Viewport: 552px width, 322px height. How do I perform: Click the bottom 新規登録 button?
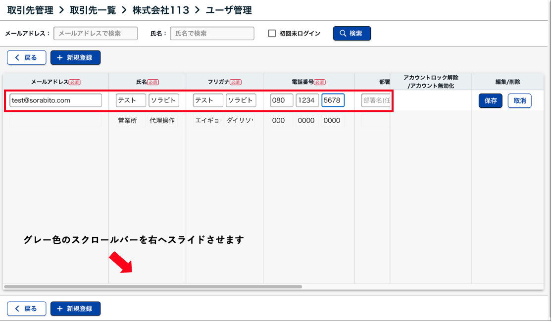click(x=75, y=309)
